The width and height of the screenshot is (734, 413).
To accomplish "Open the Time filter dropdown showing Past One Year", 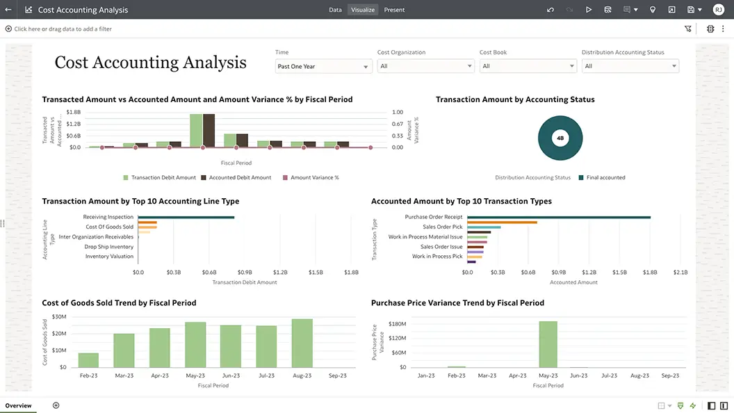I will pyautogui.click(x=323, y=66).
